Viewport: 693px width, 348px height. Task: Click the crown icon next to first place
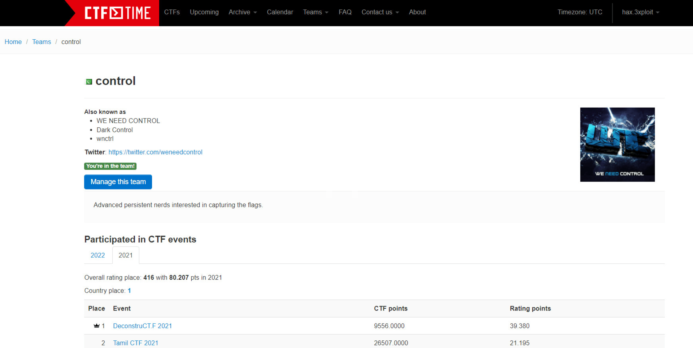(x=96, y=326)
